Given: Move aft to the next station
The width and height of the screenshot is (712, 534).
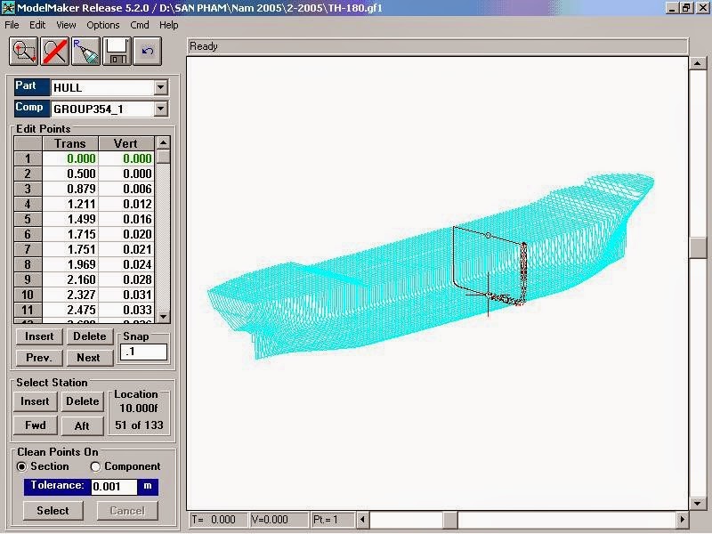Looking at the screenshot, I should [x=82, y=425].
